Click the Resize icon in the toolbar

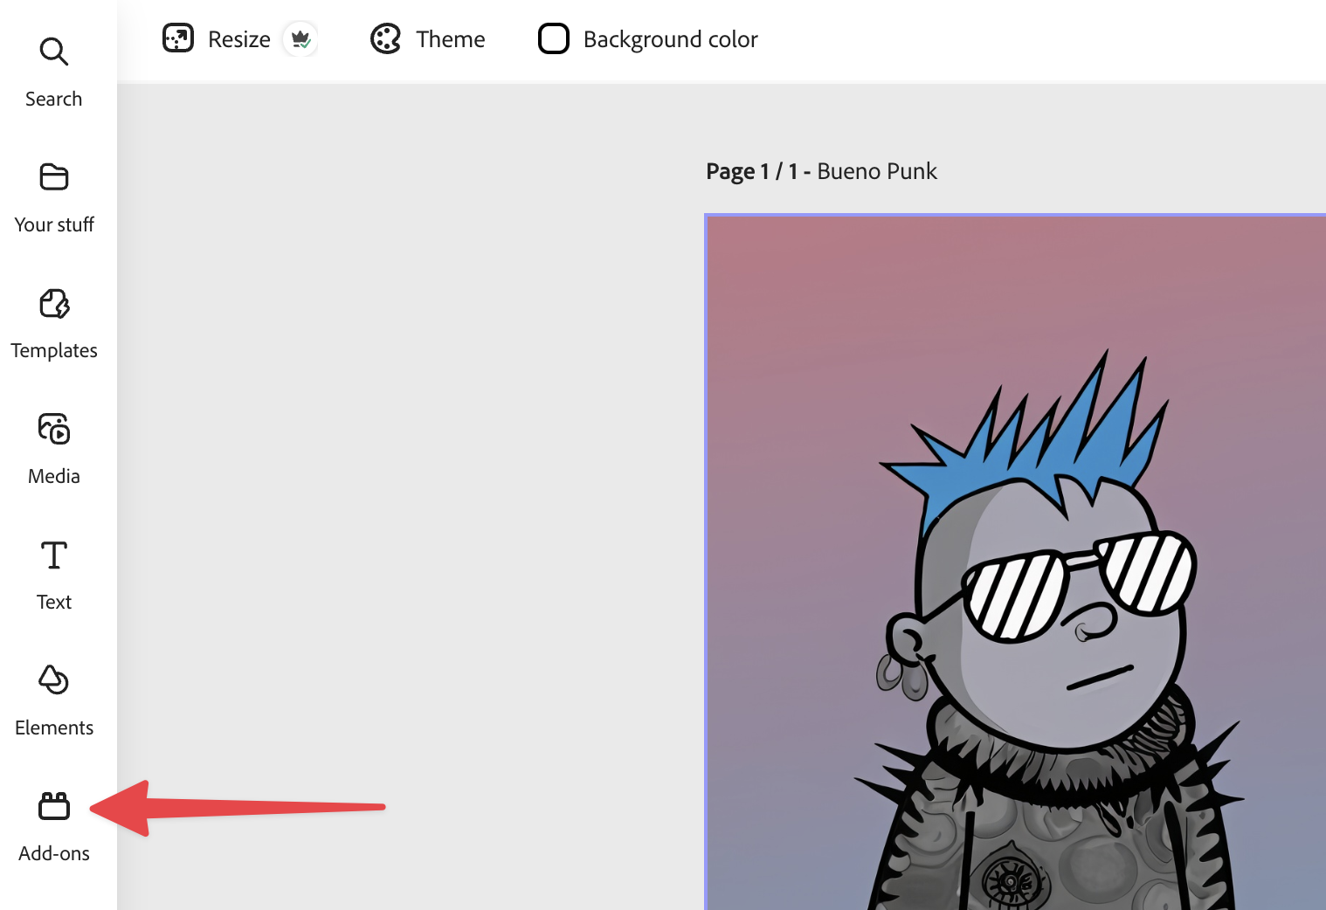pyautogui.click(x=178, y=38)
